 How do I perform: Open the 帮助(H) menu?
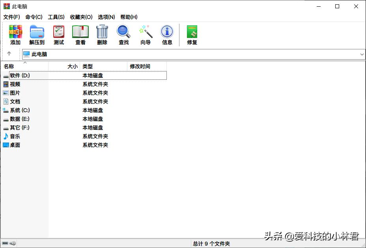[x=129, y=17]
